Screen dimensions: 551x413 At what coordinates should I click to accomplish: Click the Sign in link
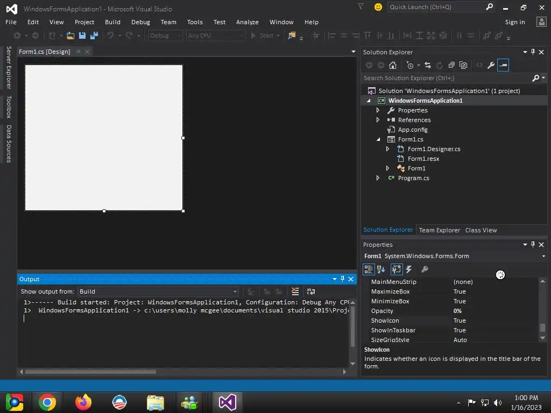pos(515,22)
